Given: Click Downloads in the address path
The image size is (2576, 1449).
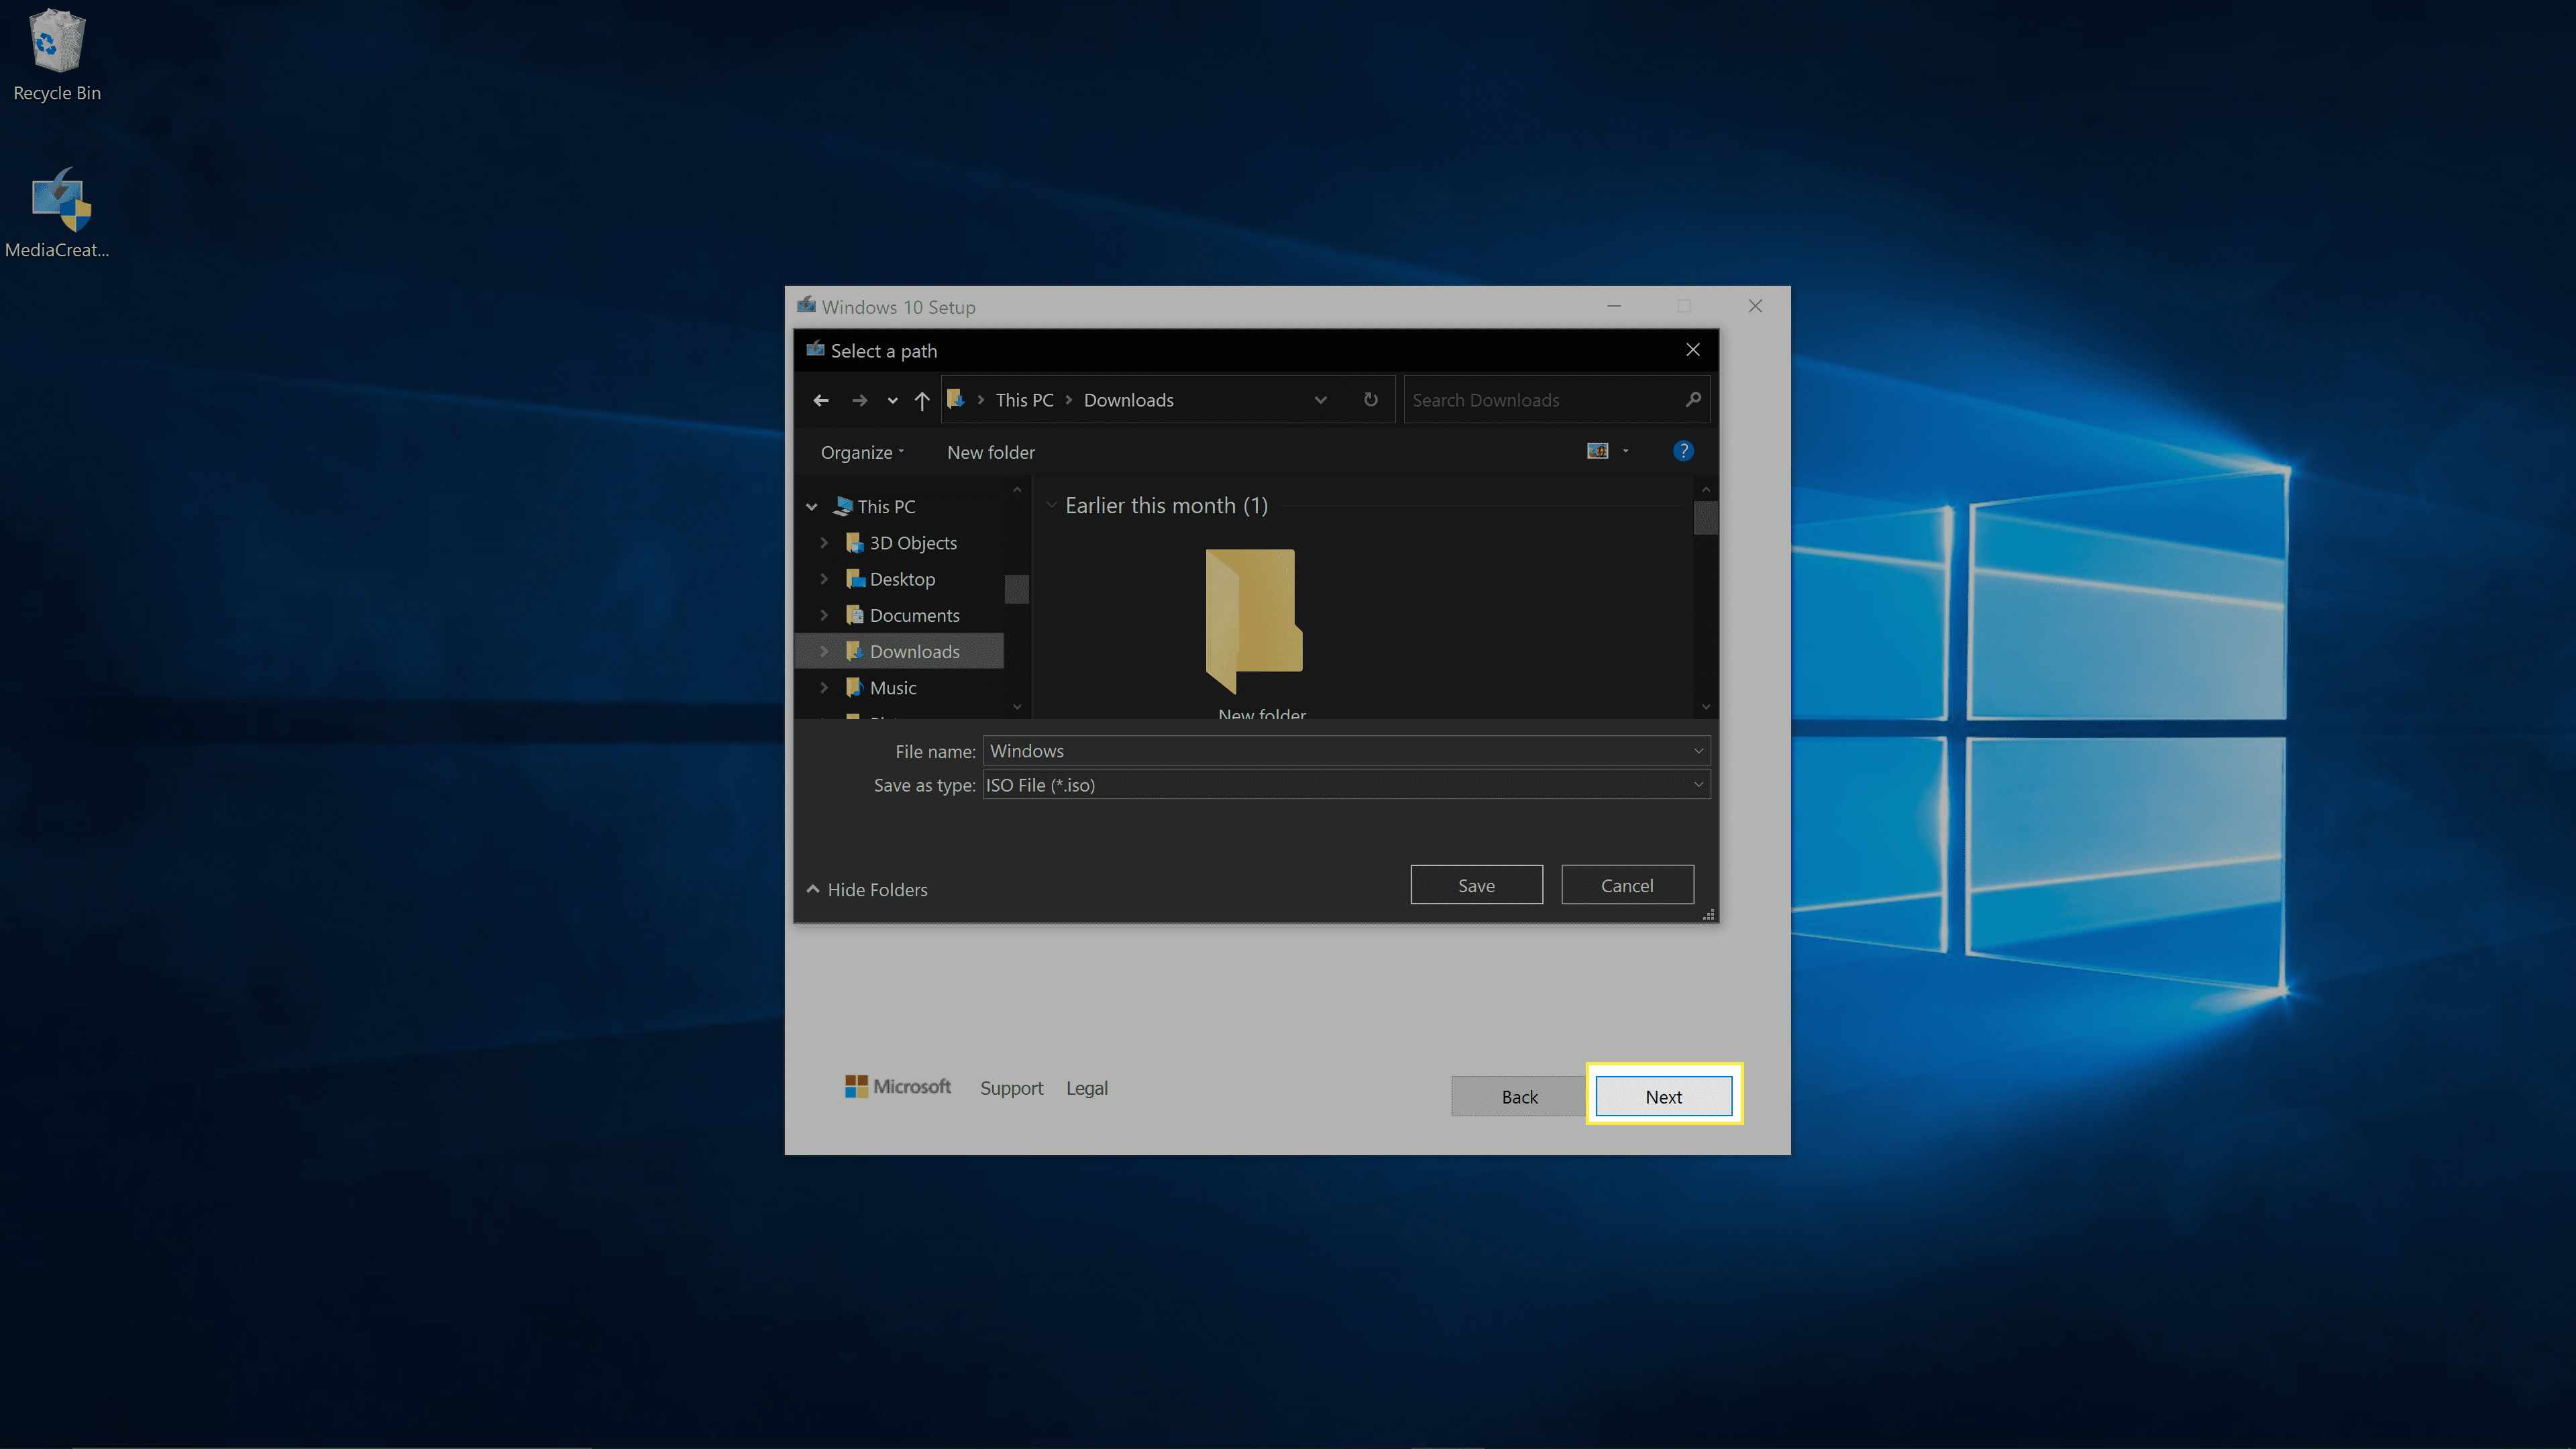Looking at the screenshot, I should coord(1128,400).
